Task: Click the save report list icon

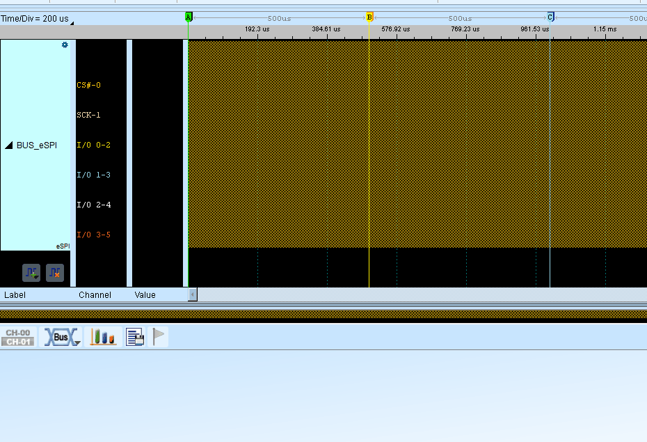Action: [135, 338]
